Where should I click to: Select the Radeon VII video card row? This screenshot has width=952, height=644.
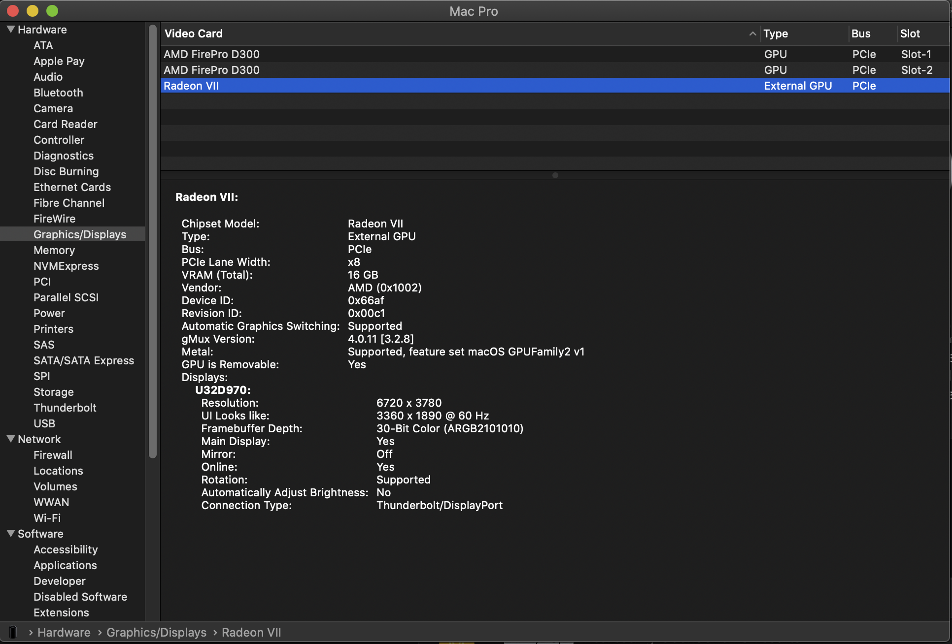(x=555, y=86)
